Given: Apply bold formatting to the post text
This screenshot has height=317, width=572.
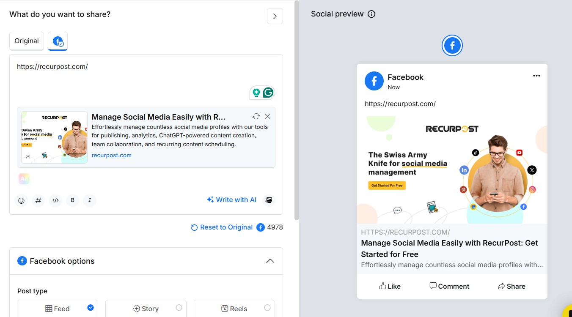Looking at the screenshot, I should point(72,200).
